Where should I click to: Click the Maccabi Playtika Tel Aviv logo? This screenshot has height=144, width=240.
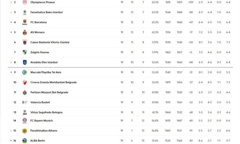[25, 72]
